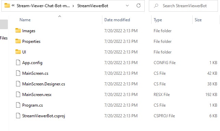This screenshot has width=220, height=131.
Task: Click the CS File type of MainScreen.Designer.cs
Action: tap(160, 84)
